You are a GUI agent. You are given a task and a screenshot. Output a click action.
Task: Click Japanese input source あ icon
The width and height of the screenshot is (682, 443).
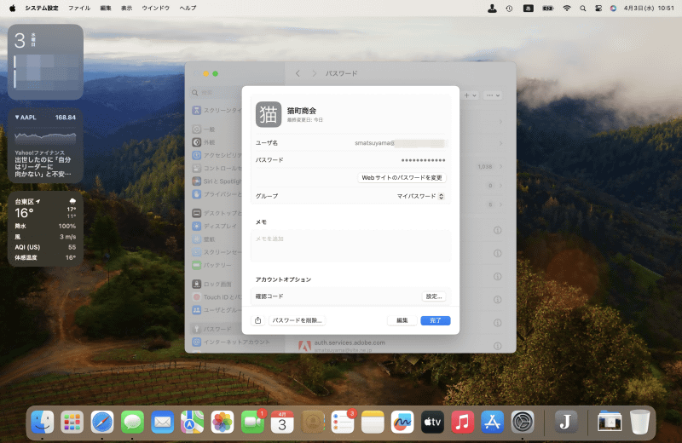(528, 8)
